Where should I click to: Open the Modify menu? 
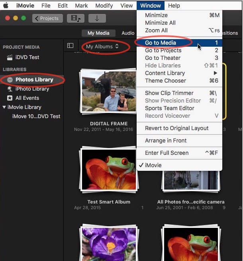point(104,6)
